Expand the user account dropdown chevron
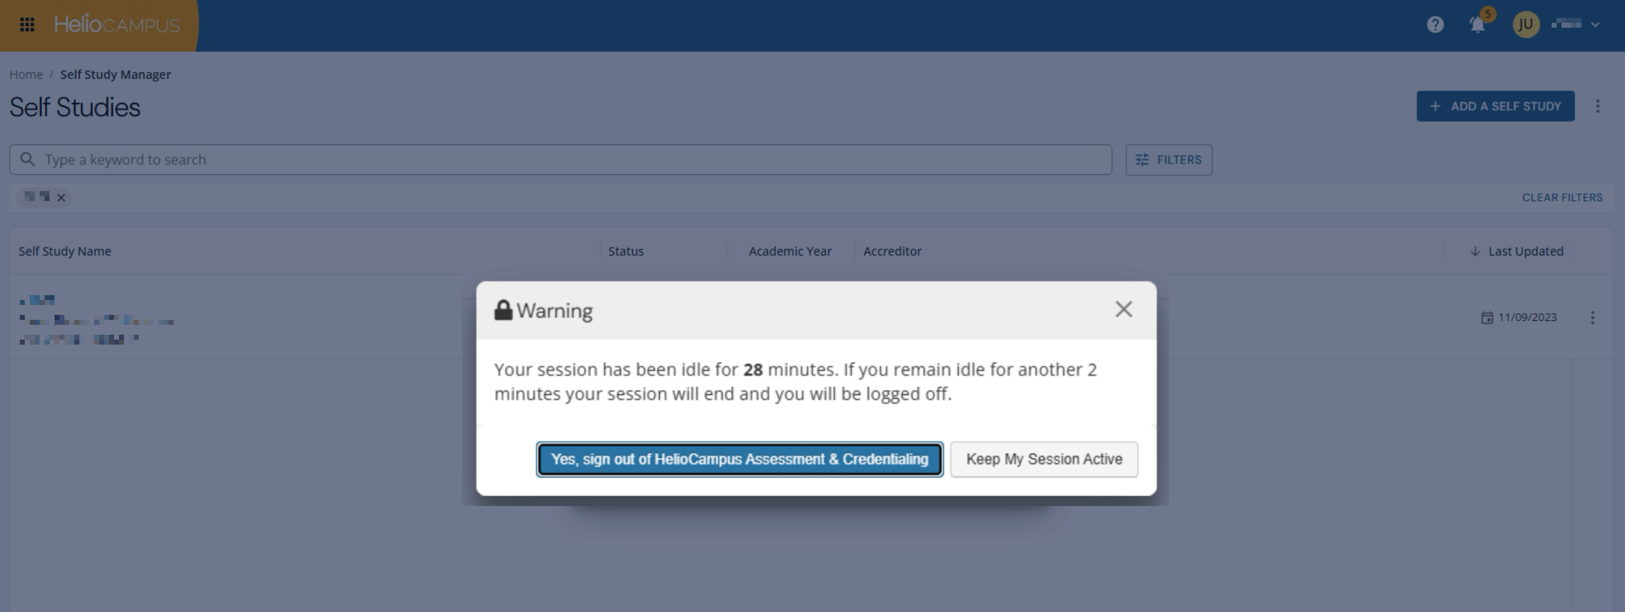This screenshot has width=1625, height=612. pyautogui.click(x=1595, y=25)
